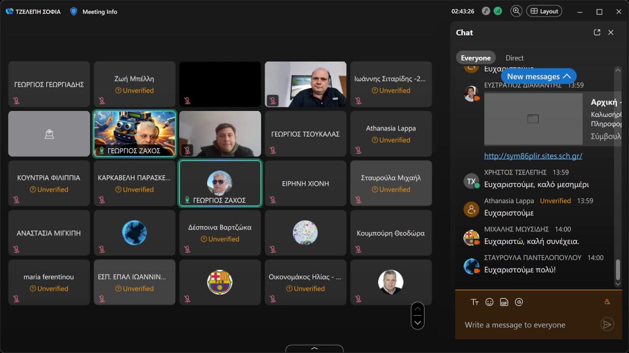Select message 'Ευχαριστούμε, καλό μεσημέρι'
Viewport: 629px width, 353px height.
[x=537, y=184]
